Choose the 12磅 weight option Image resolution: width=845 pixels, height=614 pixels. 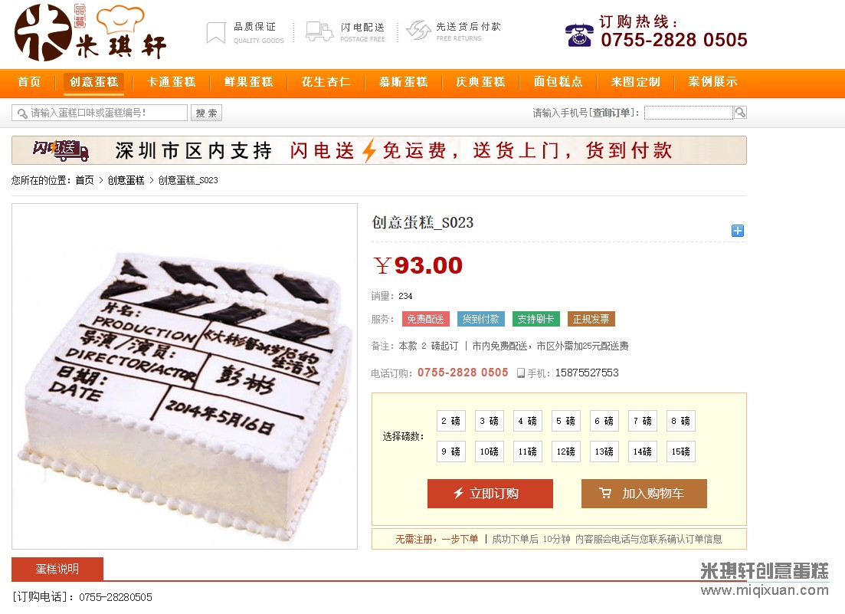(566, 451)
